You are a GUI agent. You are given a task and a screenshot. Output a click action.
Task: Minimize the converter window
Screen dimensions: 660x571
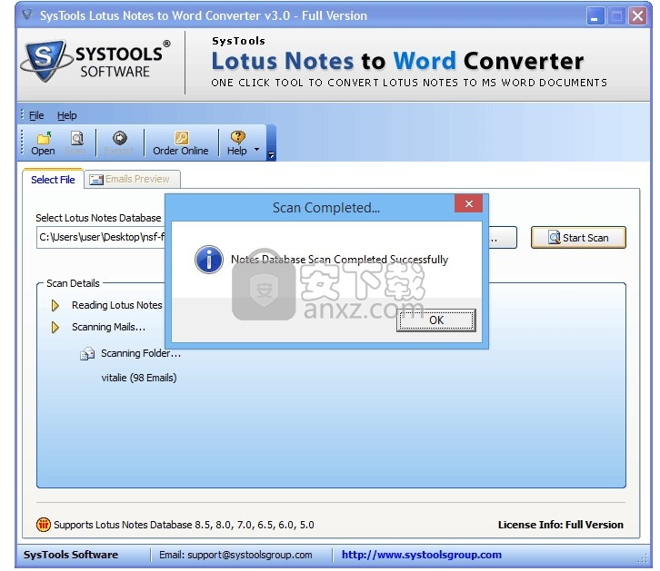click(x=595, y=16)
